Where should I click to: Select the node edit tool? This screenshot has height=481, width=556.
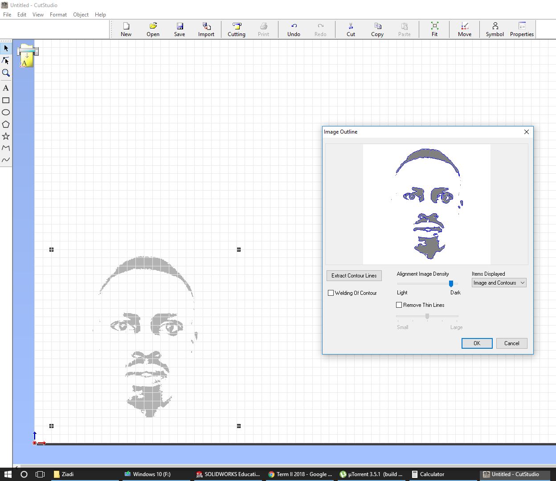6,61
